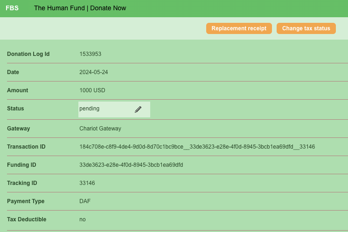Image resolution: width=348 pixels, height=232 pixels.
Task: Click the Chariot Gateway text
Action: (100, 129)
